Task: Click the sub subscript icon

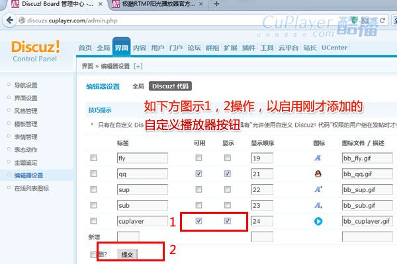Action: pyautogui.click(x=318, y=205)
